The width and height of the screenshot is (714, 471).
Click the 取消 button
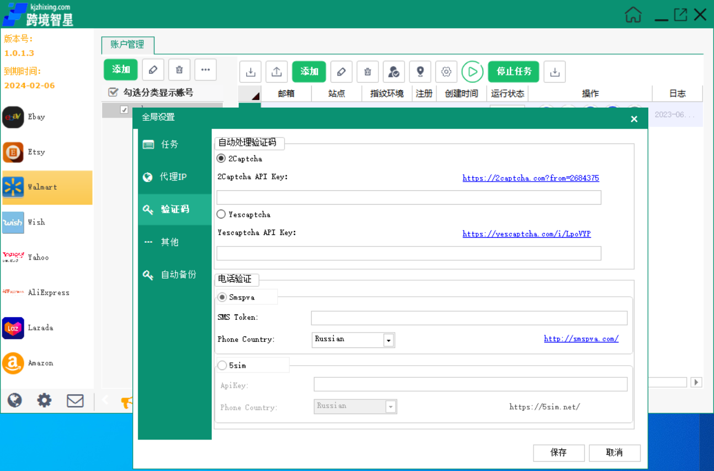615,453
